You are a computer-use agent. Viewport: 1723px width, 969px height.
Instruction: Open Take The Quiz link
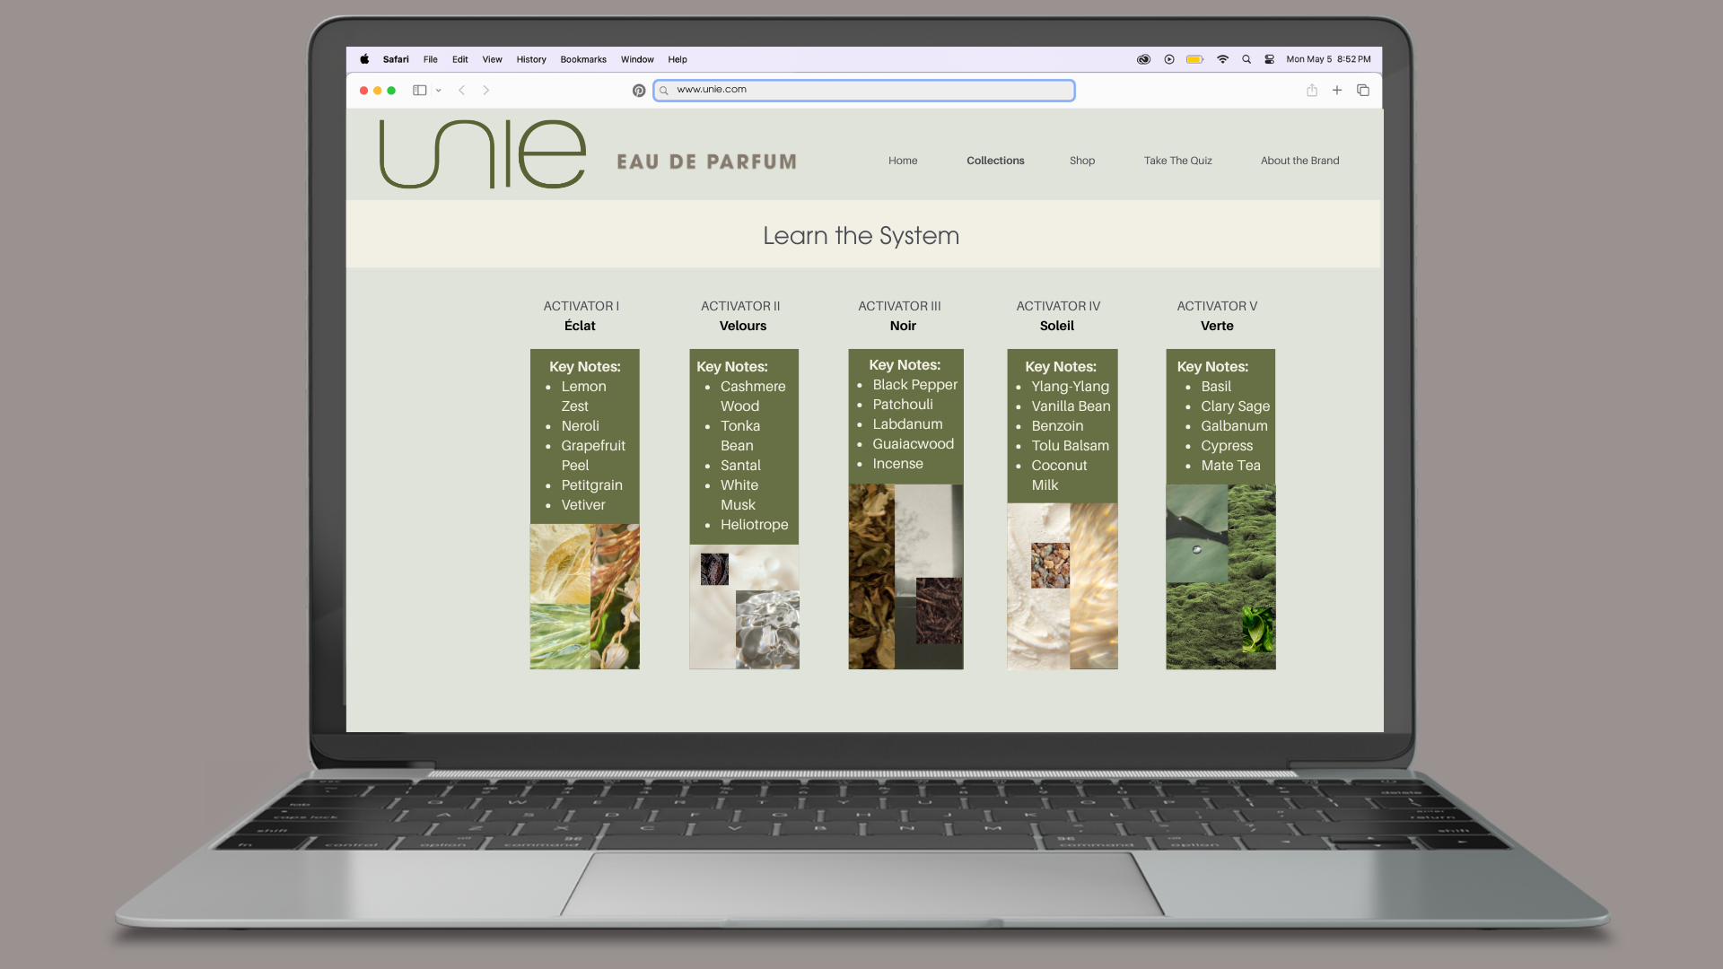pyautogui.click(x=1178, y=161)
